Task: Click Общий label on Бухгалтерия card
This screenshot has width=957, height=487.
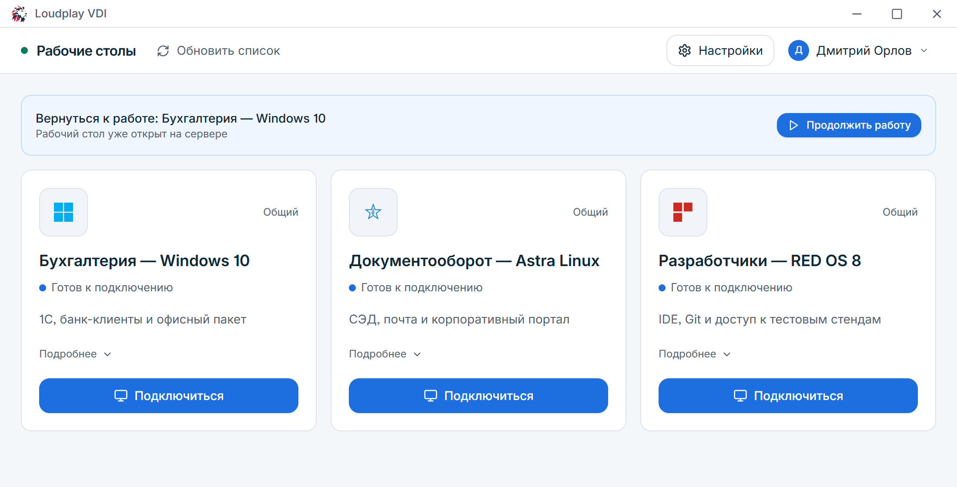Action: [x=281, y=212]
